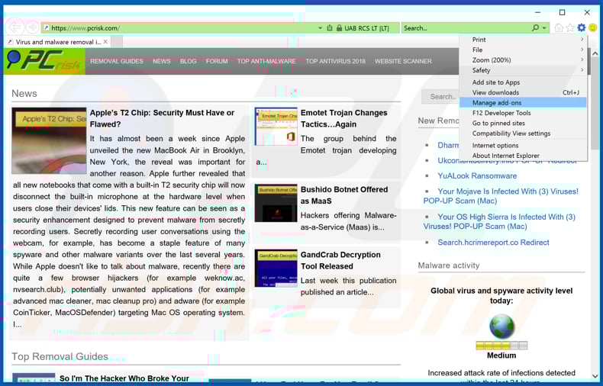Image resolution: width=603 pixels, height=386 pixels.
Task: Open Internet options
Action: pos(523,146)
